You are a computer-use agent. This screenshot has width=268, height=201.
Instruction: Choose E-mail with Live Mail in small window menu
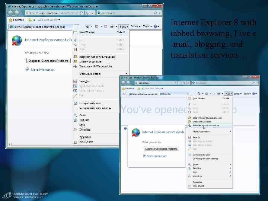click(210, 122)
